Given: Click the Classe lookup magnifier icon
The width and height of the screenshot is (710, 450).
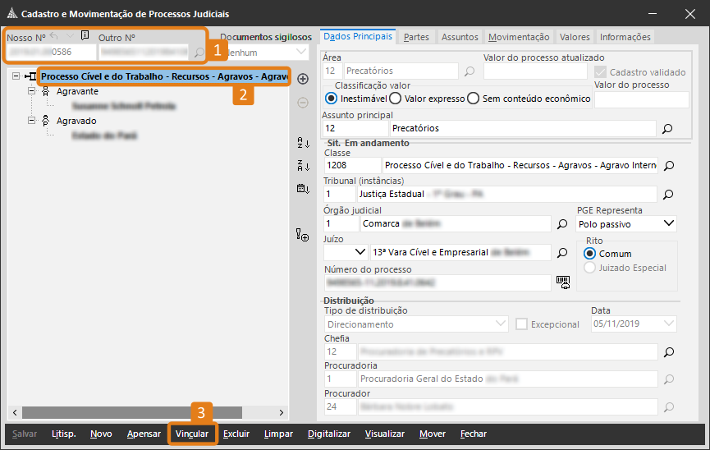Looking at the screenshot, I should [x=668, y=166].
